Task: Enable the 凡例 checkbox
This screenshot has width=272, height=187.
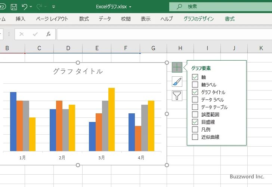Action: click(x=195, y=129)
